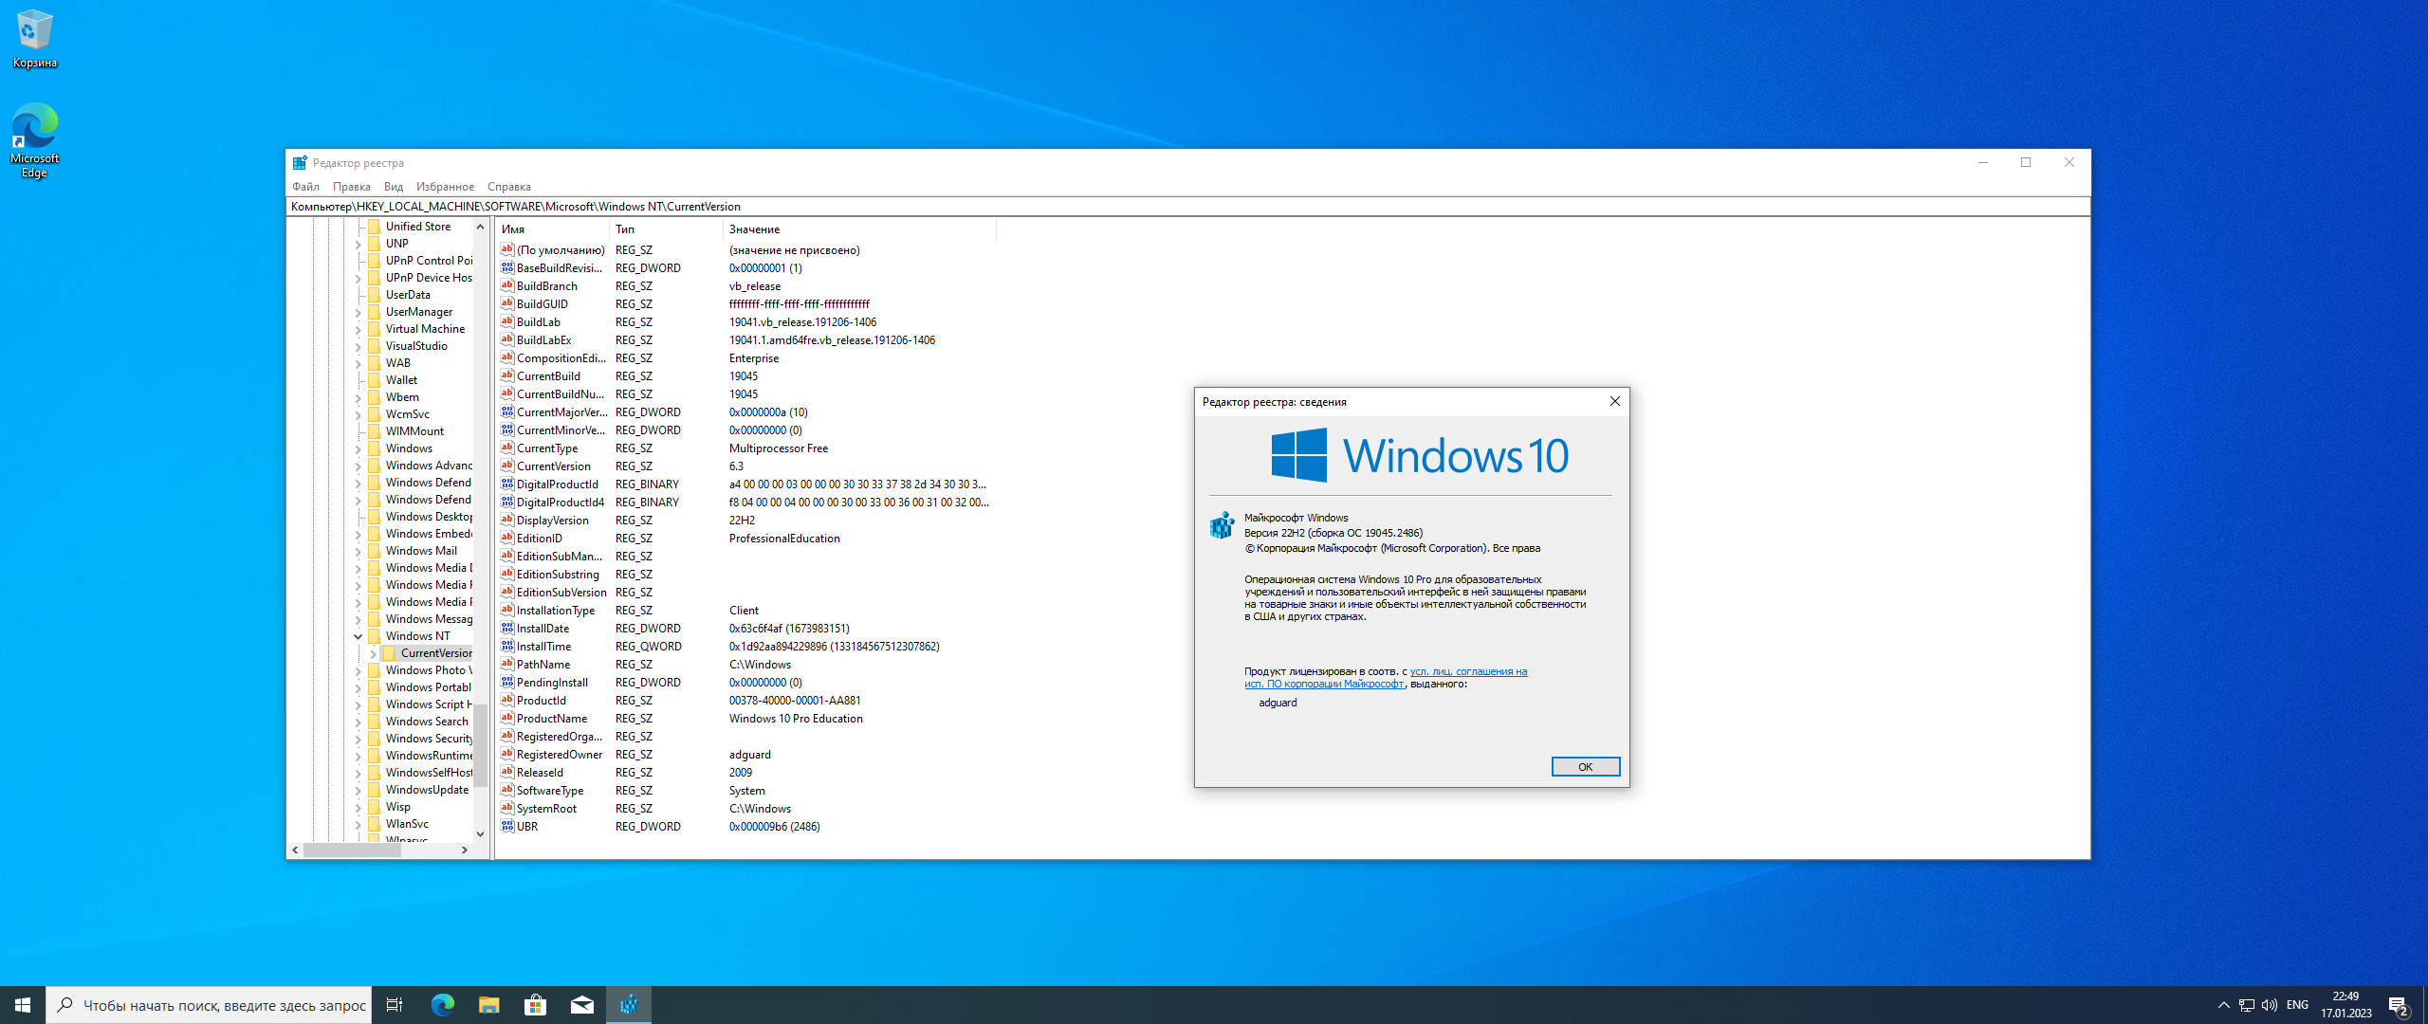Click the tree horizontal scrollbar thumb

(x=351, y=850)
